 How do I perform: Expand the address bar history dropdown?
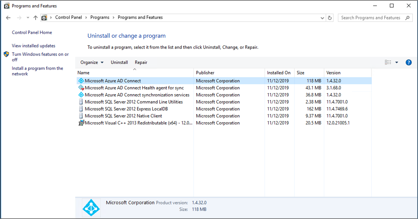pyautogui.click(x=322, y=18)
